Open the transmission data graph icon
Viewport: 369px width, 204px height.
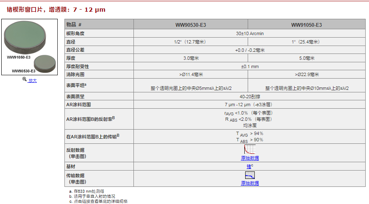249,175
